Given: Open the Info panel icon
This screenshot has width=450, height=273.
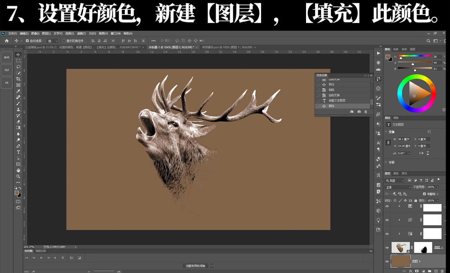Looking at the screenshot, I should click(x=378, y=88).
